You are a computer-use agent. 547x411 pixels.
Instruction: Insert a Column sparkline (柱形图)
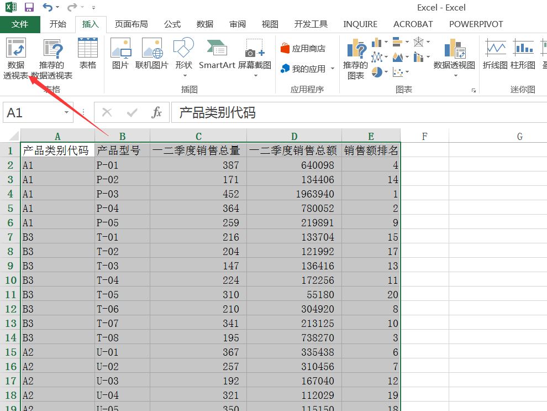click(523, 54)
